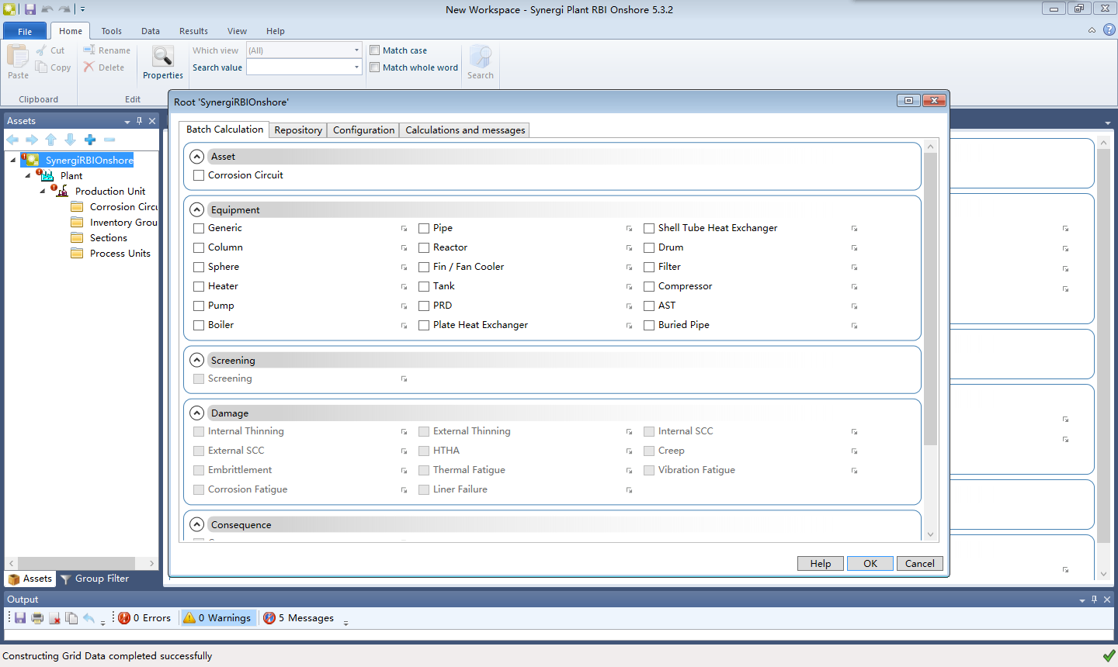
Task: Collapse the Equipment section
Action: (197, 210)
